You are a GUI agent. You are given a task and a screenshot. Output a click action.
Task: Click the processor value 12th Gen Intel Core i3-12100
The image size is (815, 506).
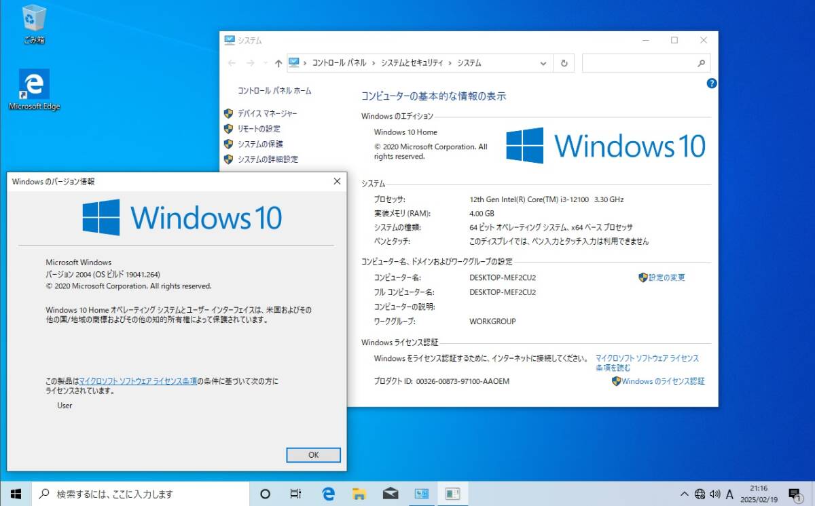coord(546,199)
